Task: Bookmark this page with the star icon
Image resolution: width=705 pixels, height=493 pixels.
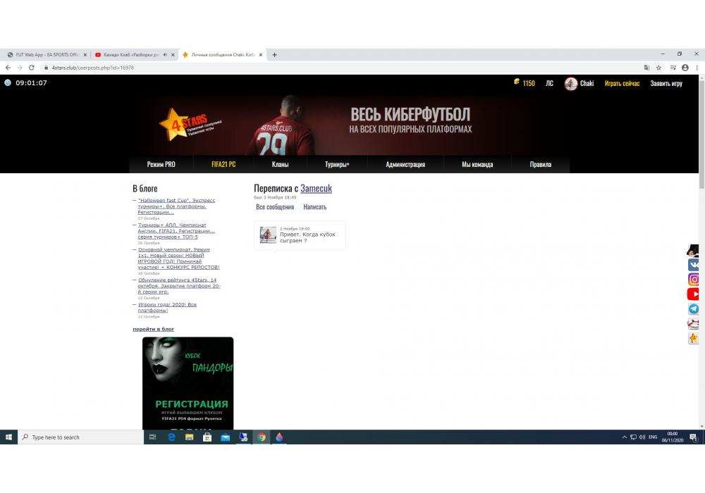Action: [658, 68]
